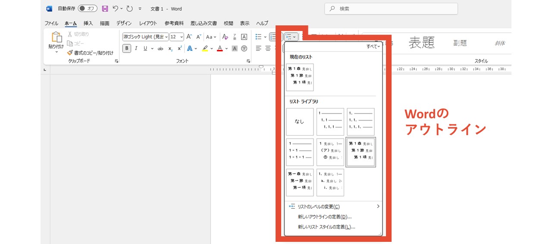Switch to the 参考資料 tab

tap(174, 23)
